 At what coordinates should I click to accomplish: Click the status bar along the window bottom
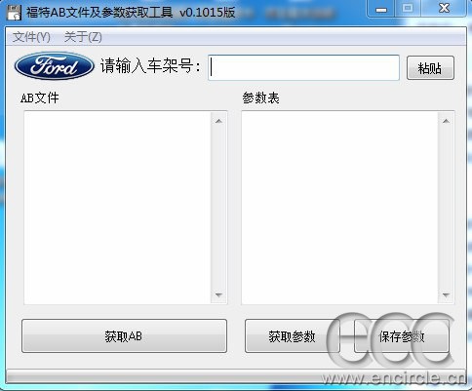[x=236, y=377]
